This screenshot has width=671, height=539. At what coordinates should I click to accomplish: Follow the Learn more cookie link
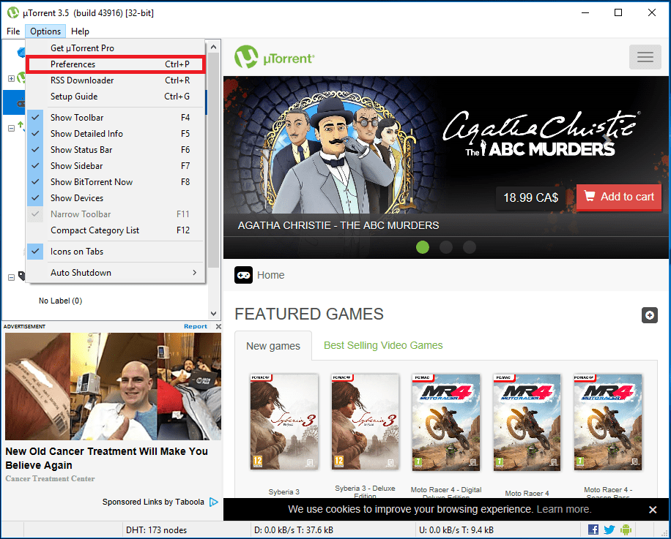(564, 509)
